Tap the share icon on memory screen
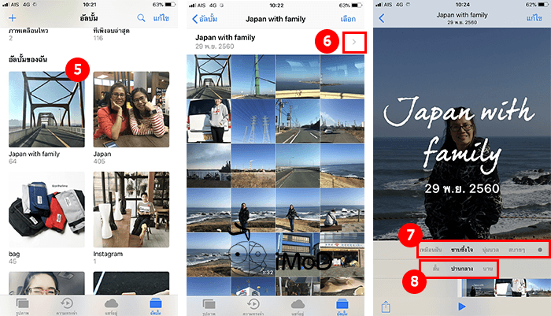This screenshot has height=316, width=551. pos(386,307)
